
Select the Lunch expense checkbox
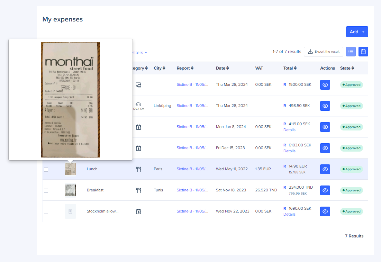(x=46, y=170)
